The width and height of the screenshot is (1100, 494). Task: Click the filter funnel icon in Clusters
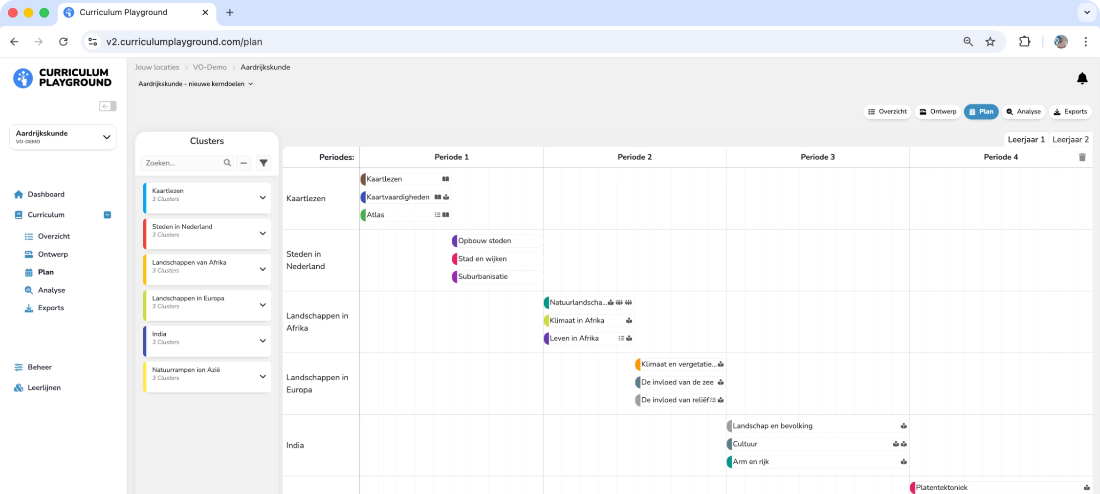264,163
